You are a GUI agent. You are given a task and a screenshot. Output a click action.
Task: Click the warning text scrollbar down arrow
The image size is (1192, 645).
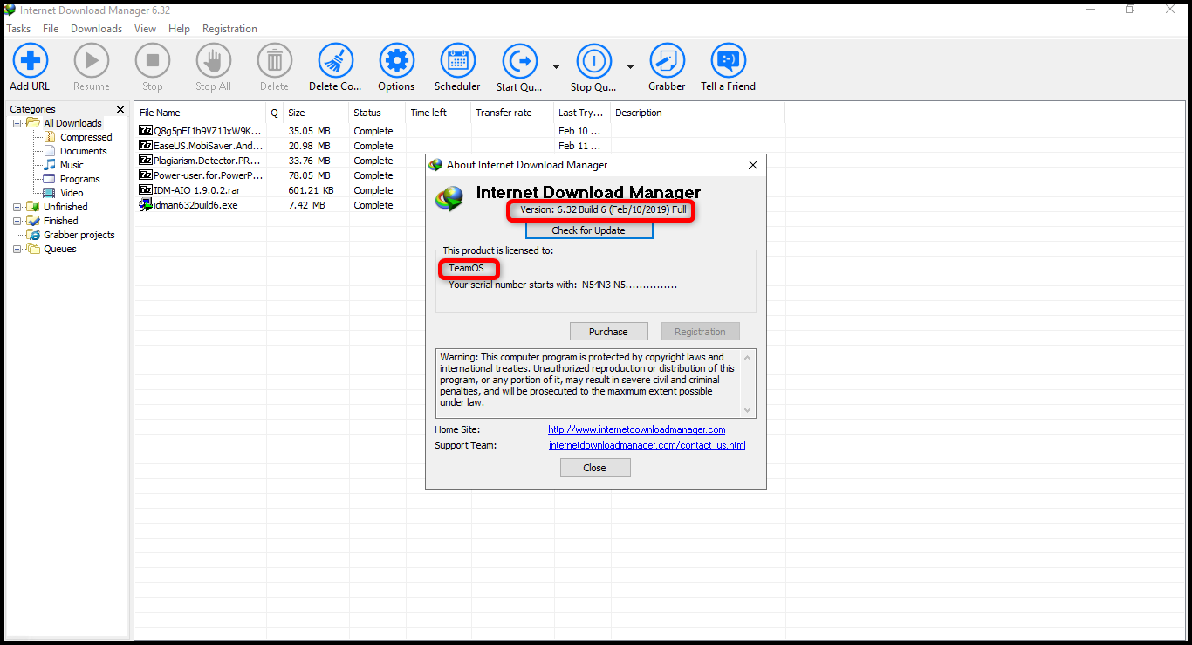[x=747, y=410]
